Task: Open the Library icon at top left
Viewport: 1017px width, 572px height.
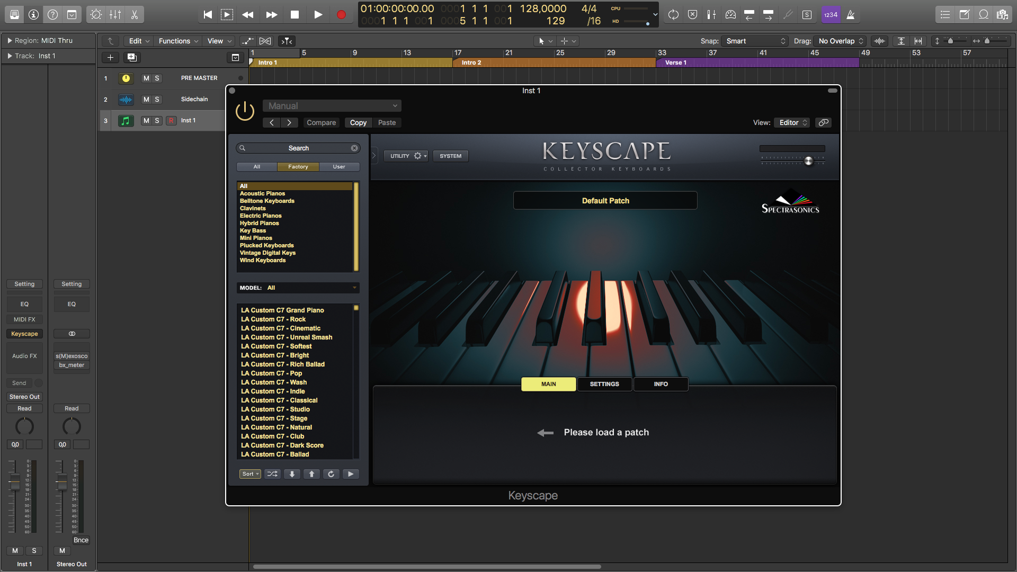Action: click(x=14, y=15)
